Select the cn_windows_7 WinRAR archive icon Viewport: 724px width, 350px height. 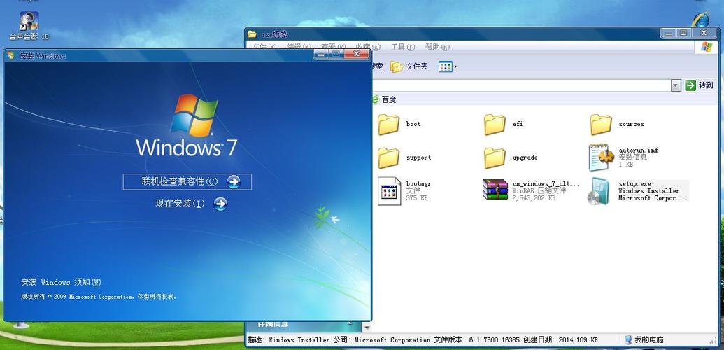click(495, 190)
